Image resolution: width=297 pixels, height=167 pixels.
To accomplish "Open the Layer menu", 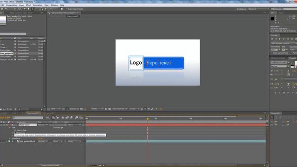I will tap(22, 5).
